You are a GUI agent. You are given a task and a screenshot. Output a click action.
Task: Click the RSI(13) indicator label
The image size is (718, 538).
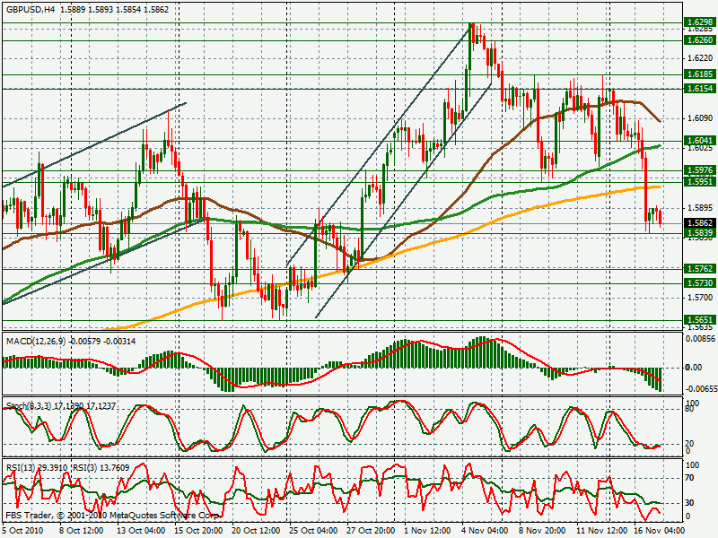21,467
